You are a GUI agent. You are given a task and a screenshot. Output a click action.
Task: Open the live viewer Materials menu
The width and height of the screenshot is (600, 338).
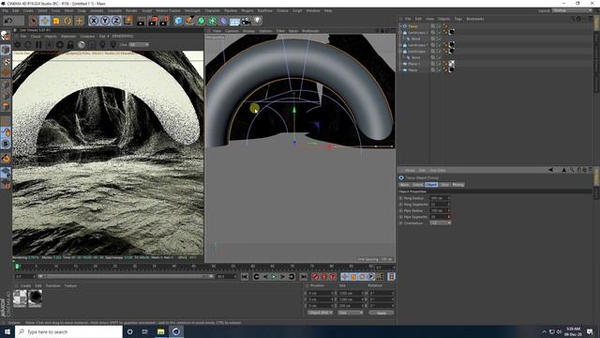[x=68, y=37]
